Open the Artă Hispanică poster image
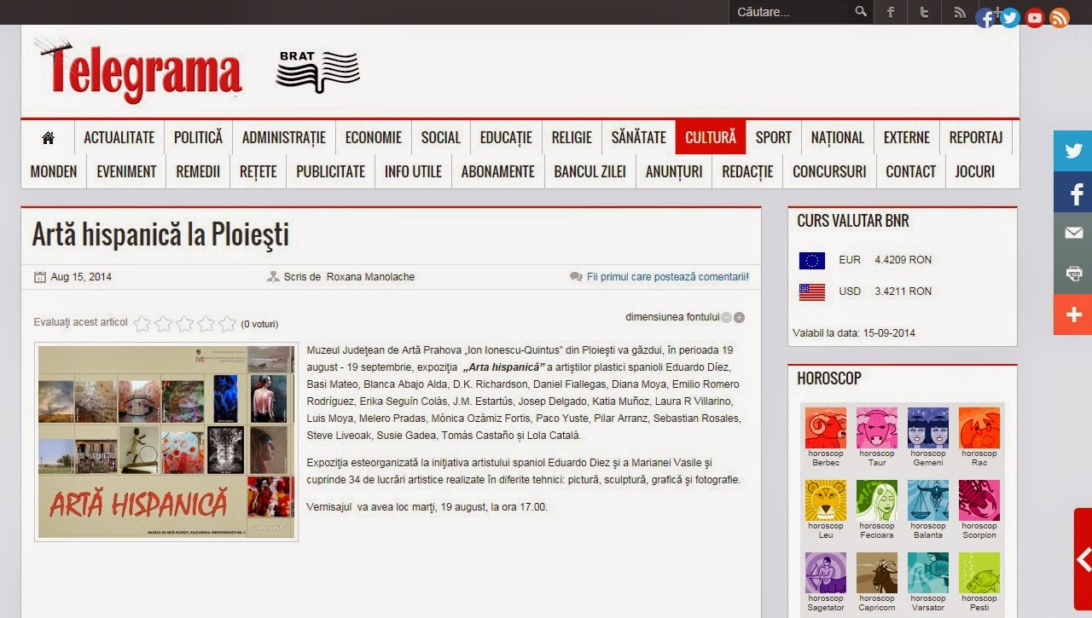 [166, 442]
